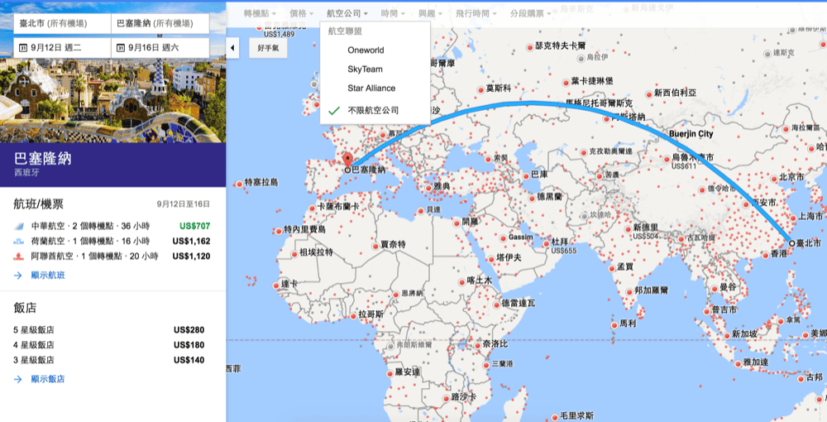Click the calendar icon beside 9月16日 週六
Image resolution: width=827 pixels, height=422 pixels.
click(120, 48)
